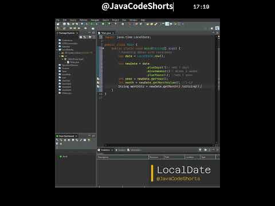Click the filter icon in Boot Dashboard
Viewport: 275px width, 206px height.
[57, 144]
